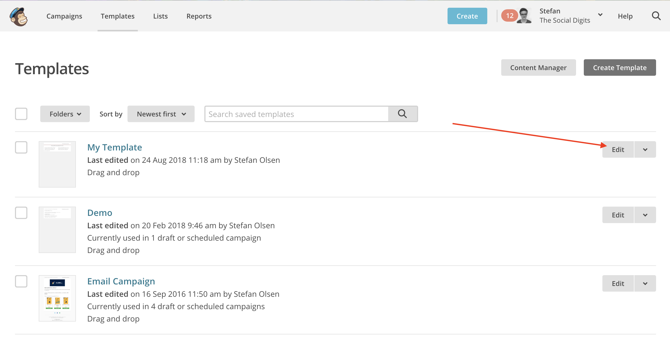Expand the arrow next to My Template Edit
Image resolution: width=670 pixels, height=338 pixels.
click(x=645, y=149)
